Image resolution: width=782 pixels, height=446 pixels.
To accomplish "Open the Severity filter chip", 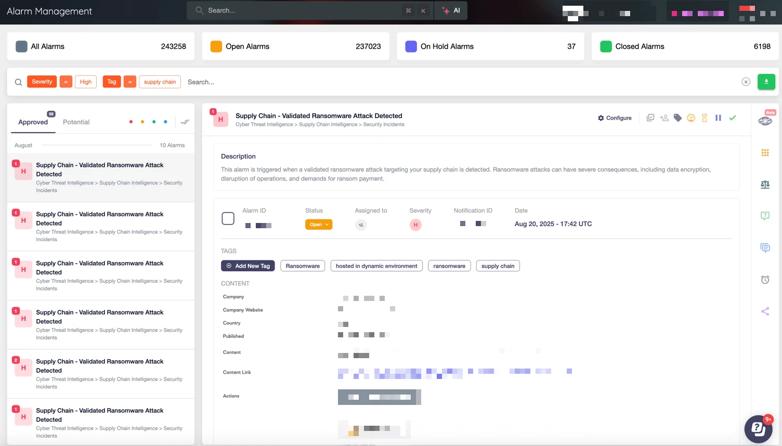I will coord(42,82).
